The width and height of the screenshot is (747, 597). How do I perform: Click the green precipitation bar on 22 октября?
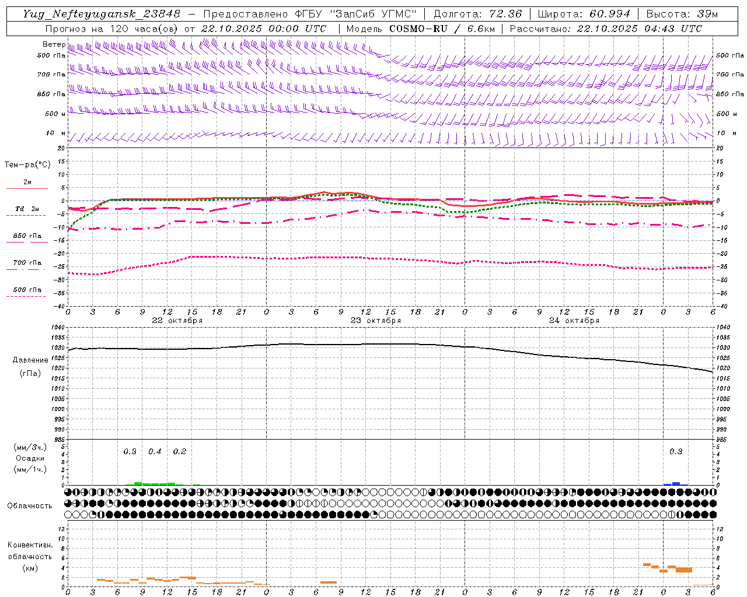tap(155, 483)
